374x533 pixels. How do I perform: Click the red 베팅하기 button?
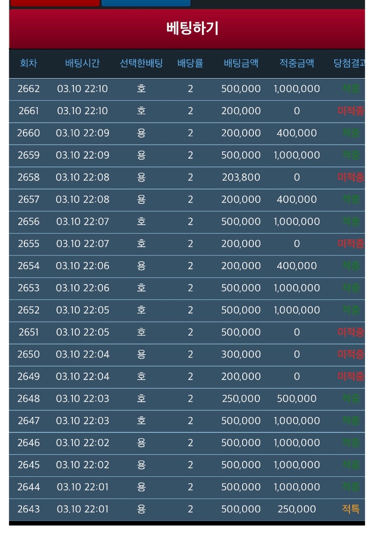click(x=192, y=29)
